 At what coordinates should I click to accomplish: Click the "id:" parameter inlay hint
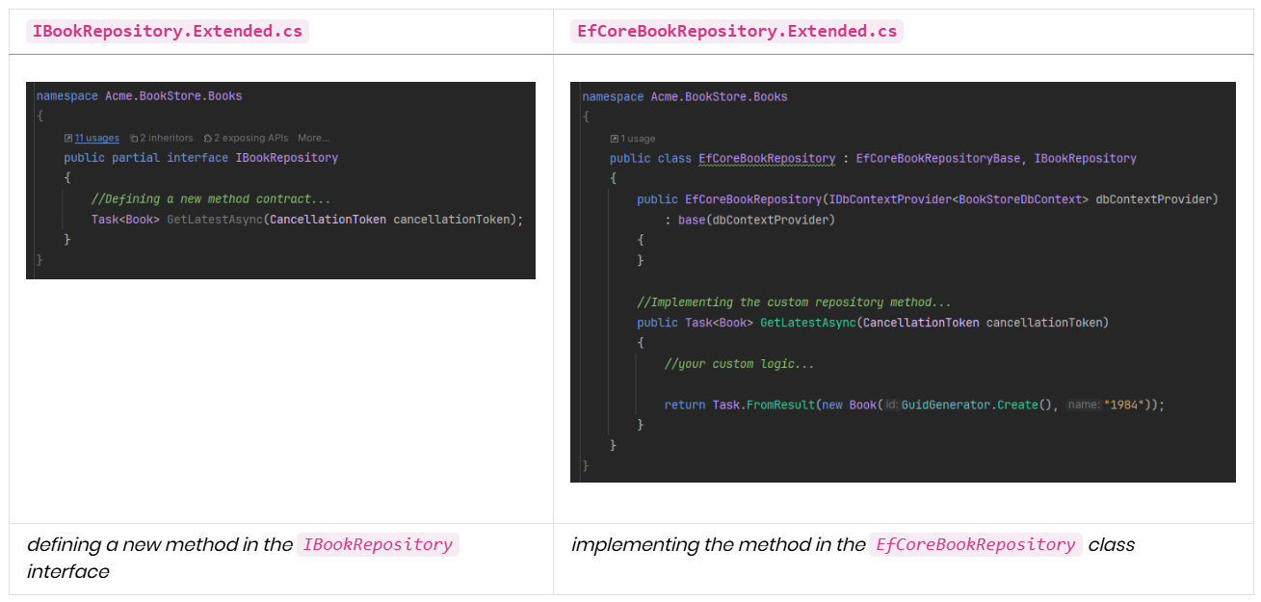[892, 405]
